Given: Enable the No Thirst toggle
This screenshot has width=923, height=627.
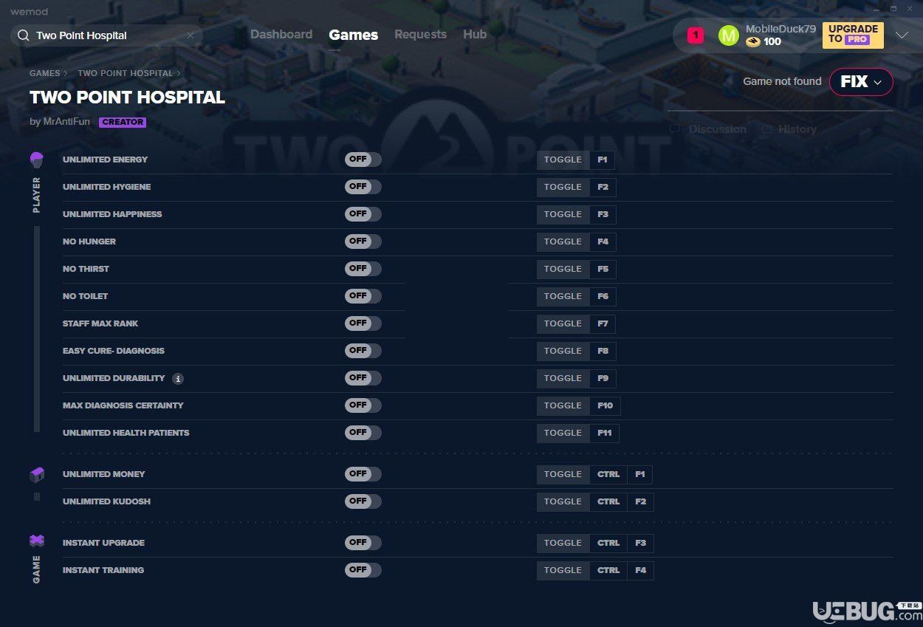Looking at the screenshot, I should click(x=363, y=269).
